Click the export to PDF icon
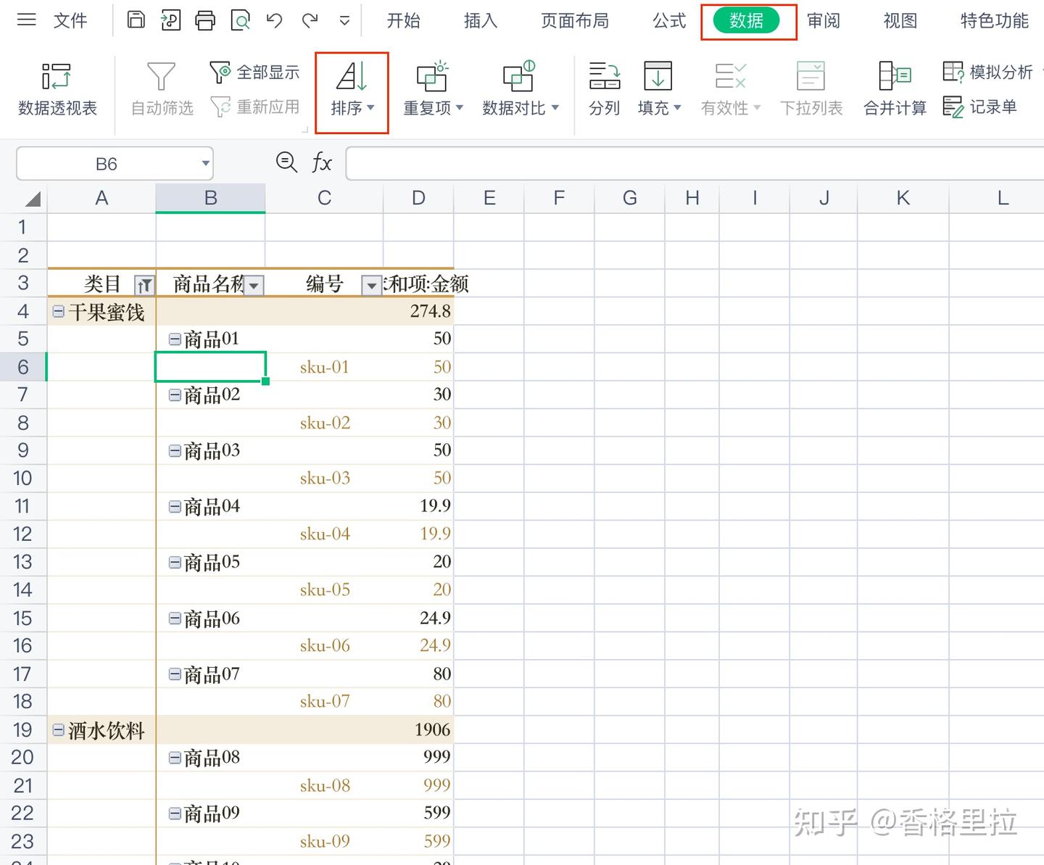The image size is (1044, 865). [x=170, y=20]
